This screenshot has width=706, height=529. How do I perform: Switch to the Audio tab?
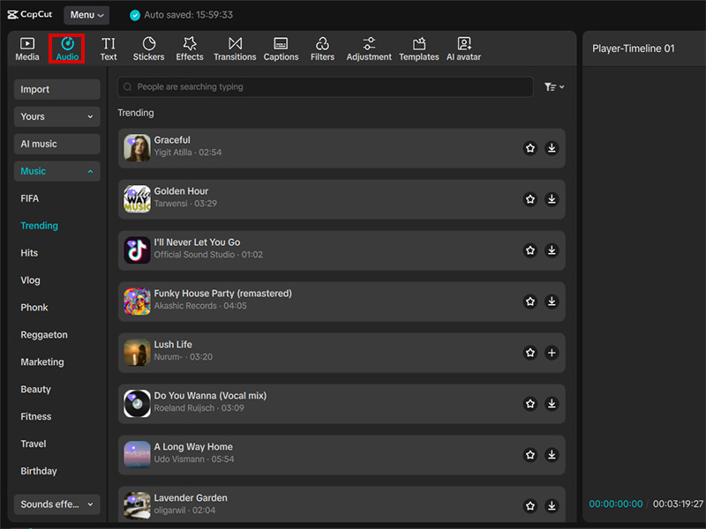pos(67,48)
